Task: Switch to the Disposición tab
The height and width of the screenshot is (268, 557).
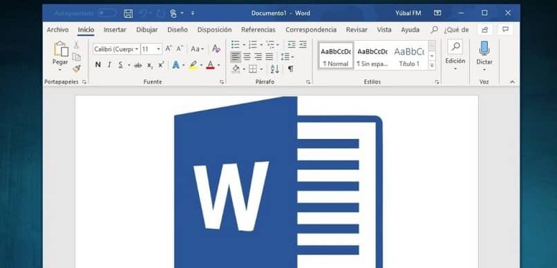Action: pos(214,30)
